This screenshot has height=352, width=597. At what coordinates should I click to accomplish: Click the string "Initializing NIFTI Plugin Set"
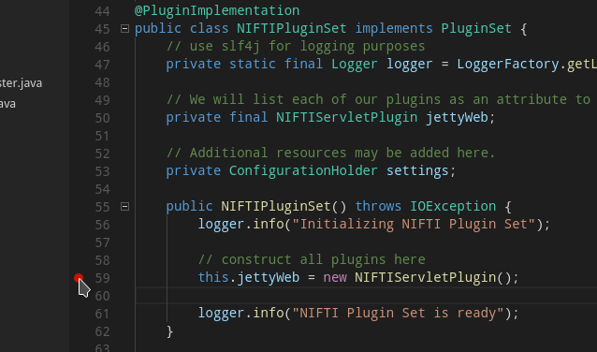[x=414, y=224]
